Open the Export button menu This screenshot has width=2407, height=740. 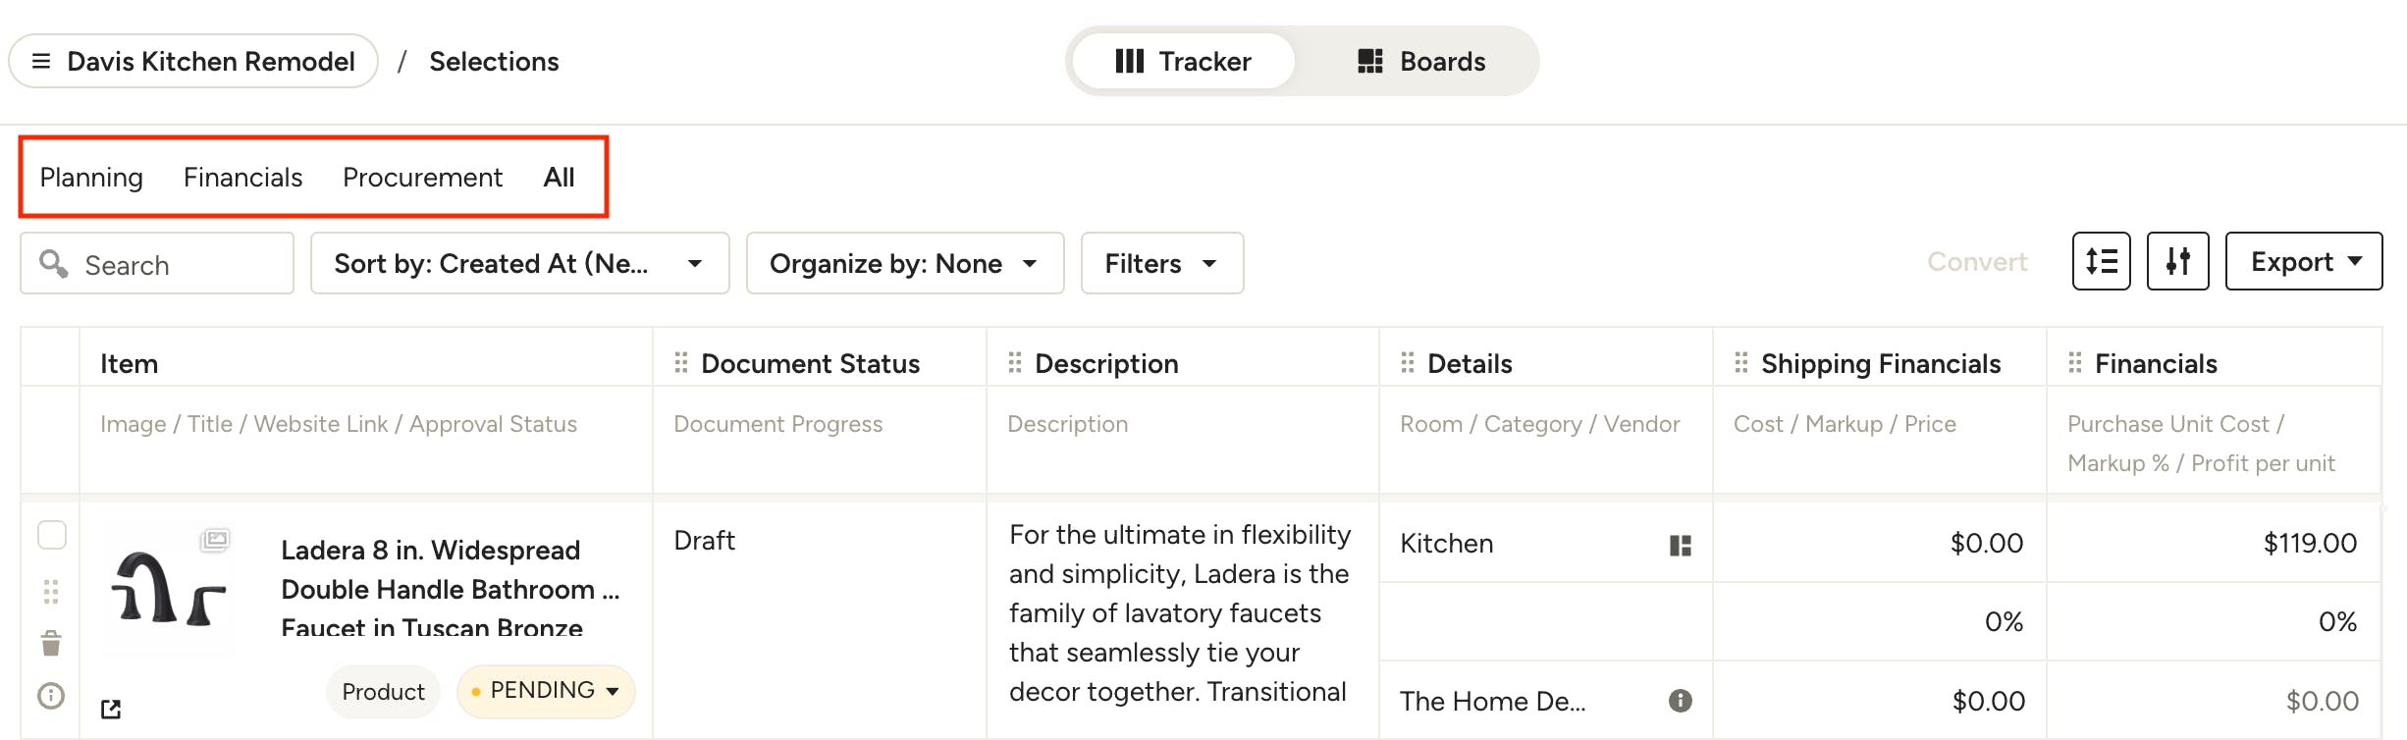(2303, 261)
